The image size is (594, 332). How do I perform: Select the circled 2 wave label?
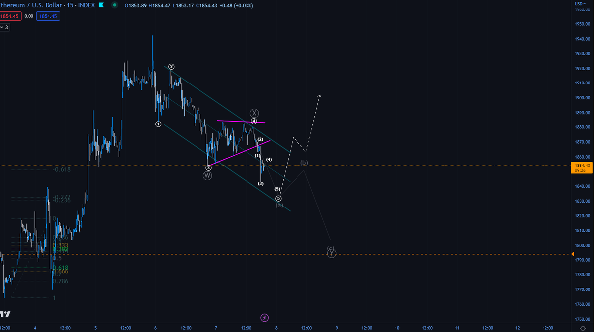tap(171, 67)
